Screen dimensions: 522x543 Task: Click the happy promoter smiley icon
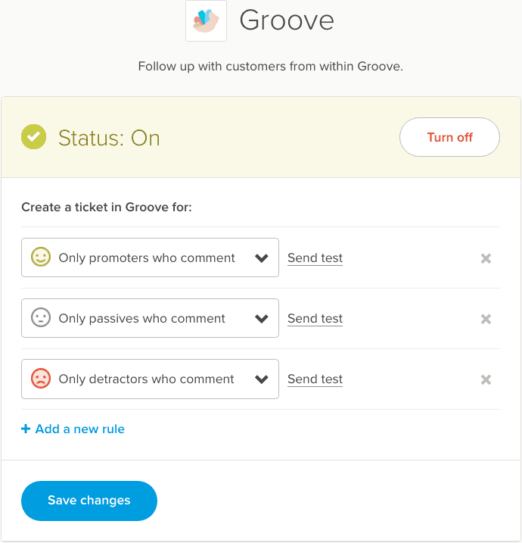point(41,257)
